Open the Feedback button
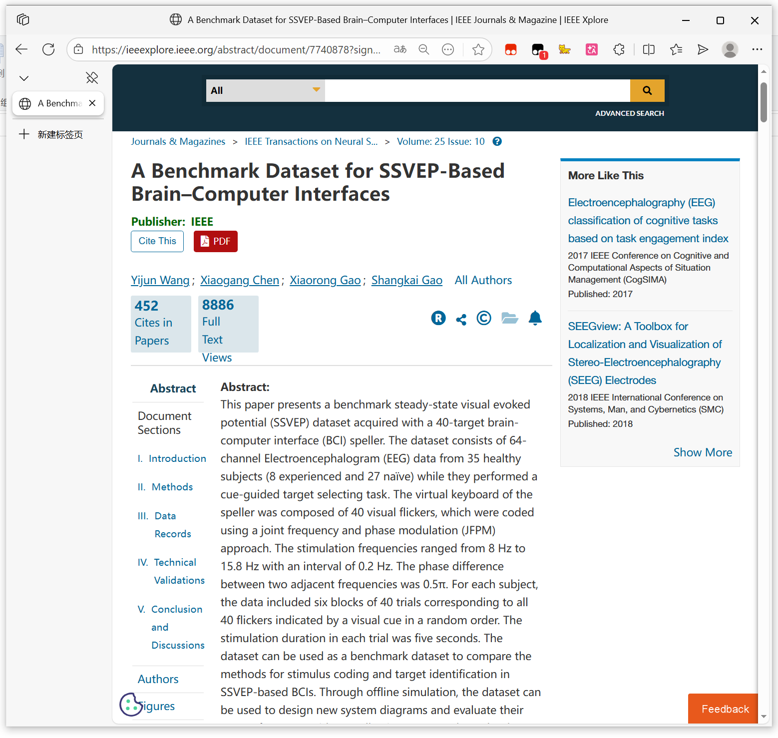The image size is (778, 738). 723,709
